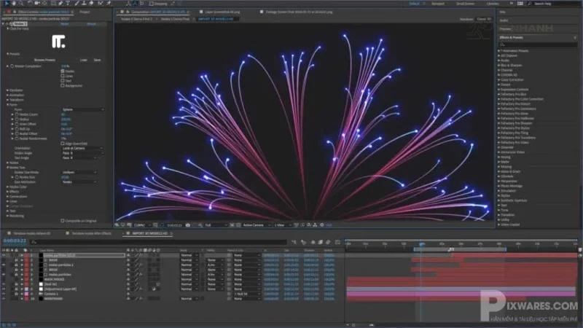
Task: Click the red label swatch of layer 1
Action: point(26,256)
